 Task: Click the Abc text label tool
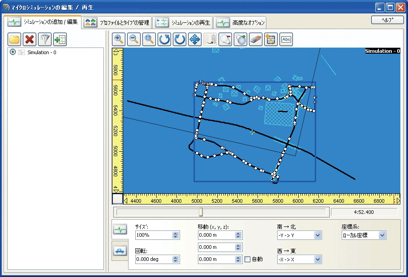(286, 39)
